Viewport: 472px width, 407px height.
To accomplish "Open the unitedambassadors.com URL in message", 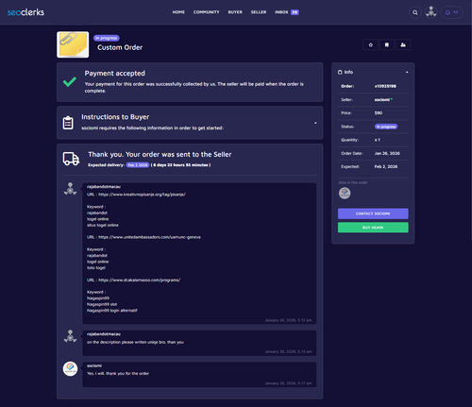I will pyautogui.click(x=149, y=237).
